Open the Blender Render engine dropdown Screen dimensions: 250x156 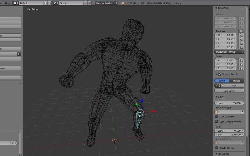[106, 3]
